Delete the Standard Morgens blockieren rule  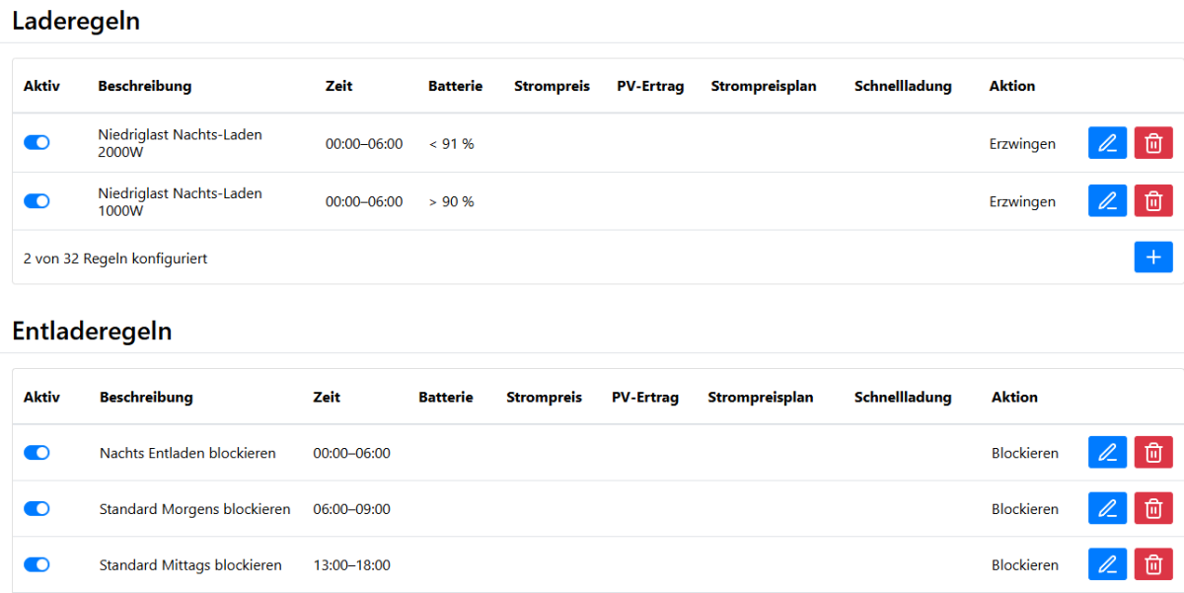tap(1153, 509)
